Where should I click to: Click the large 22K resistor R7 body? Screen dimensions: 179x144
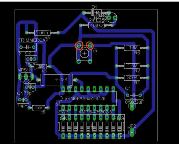tap(57, 80)
